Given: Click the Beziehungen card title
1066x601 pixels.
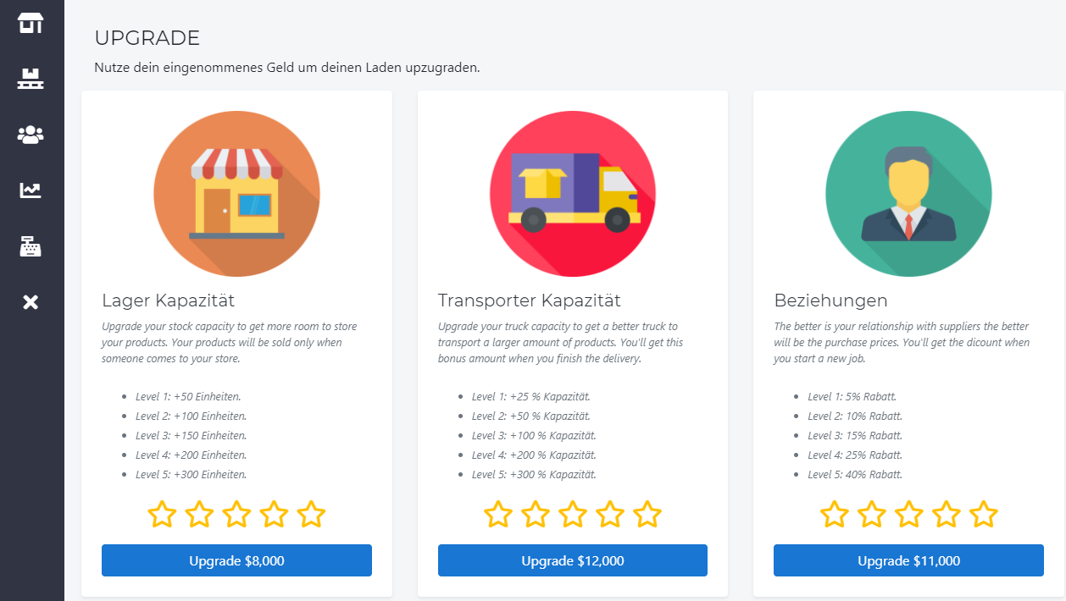Looking at the screenshot, I should coord(831,300).
